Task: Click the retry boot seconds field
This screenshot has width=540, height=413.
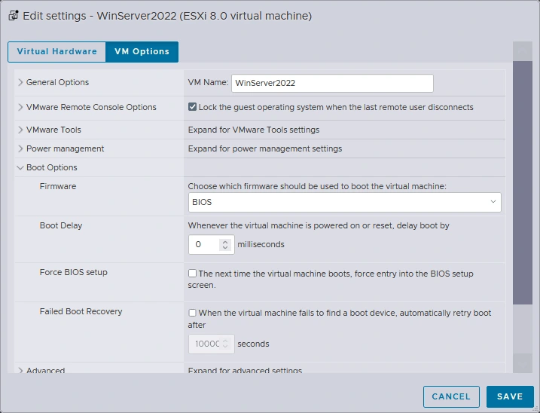Action: (x=207, y=344)
